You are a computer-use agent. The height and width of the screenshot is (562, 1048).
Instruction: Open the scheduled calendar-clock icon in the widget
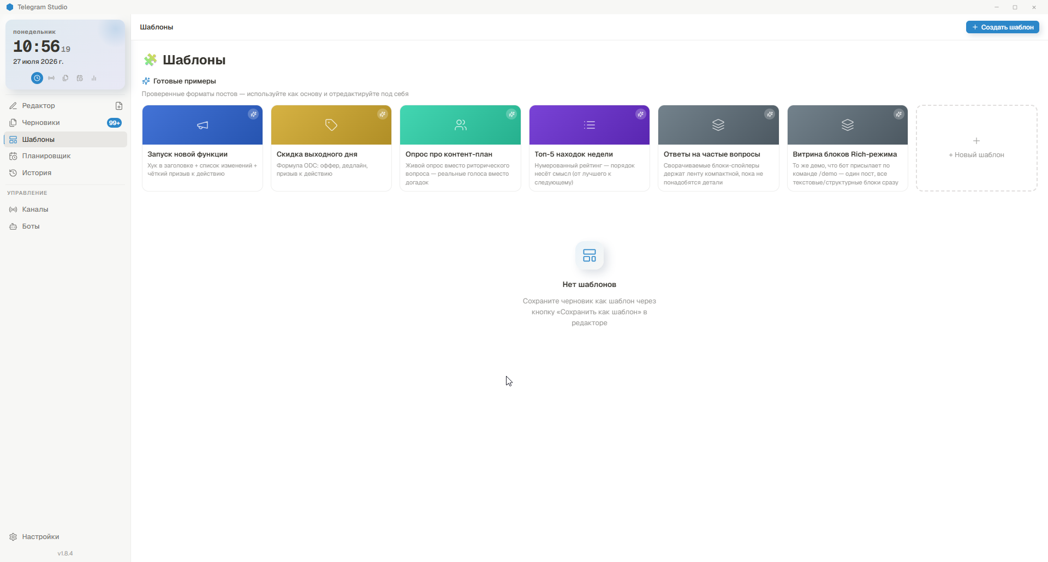click(80, 78)
